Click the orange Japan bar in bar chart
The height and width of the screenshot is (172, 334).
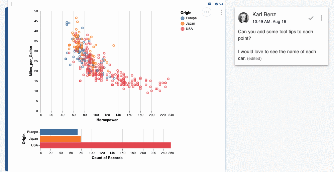tap(61, 139)
